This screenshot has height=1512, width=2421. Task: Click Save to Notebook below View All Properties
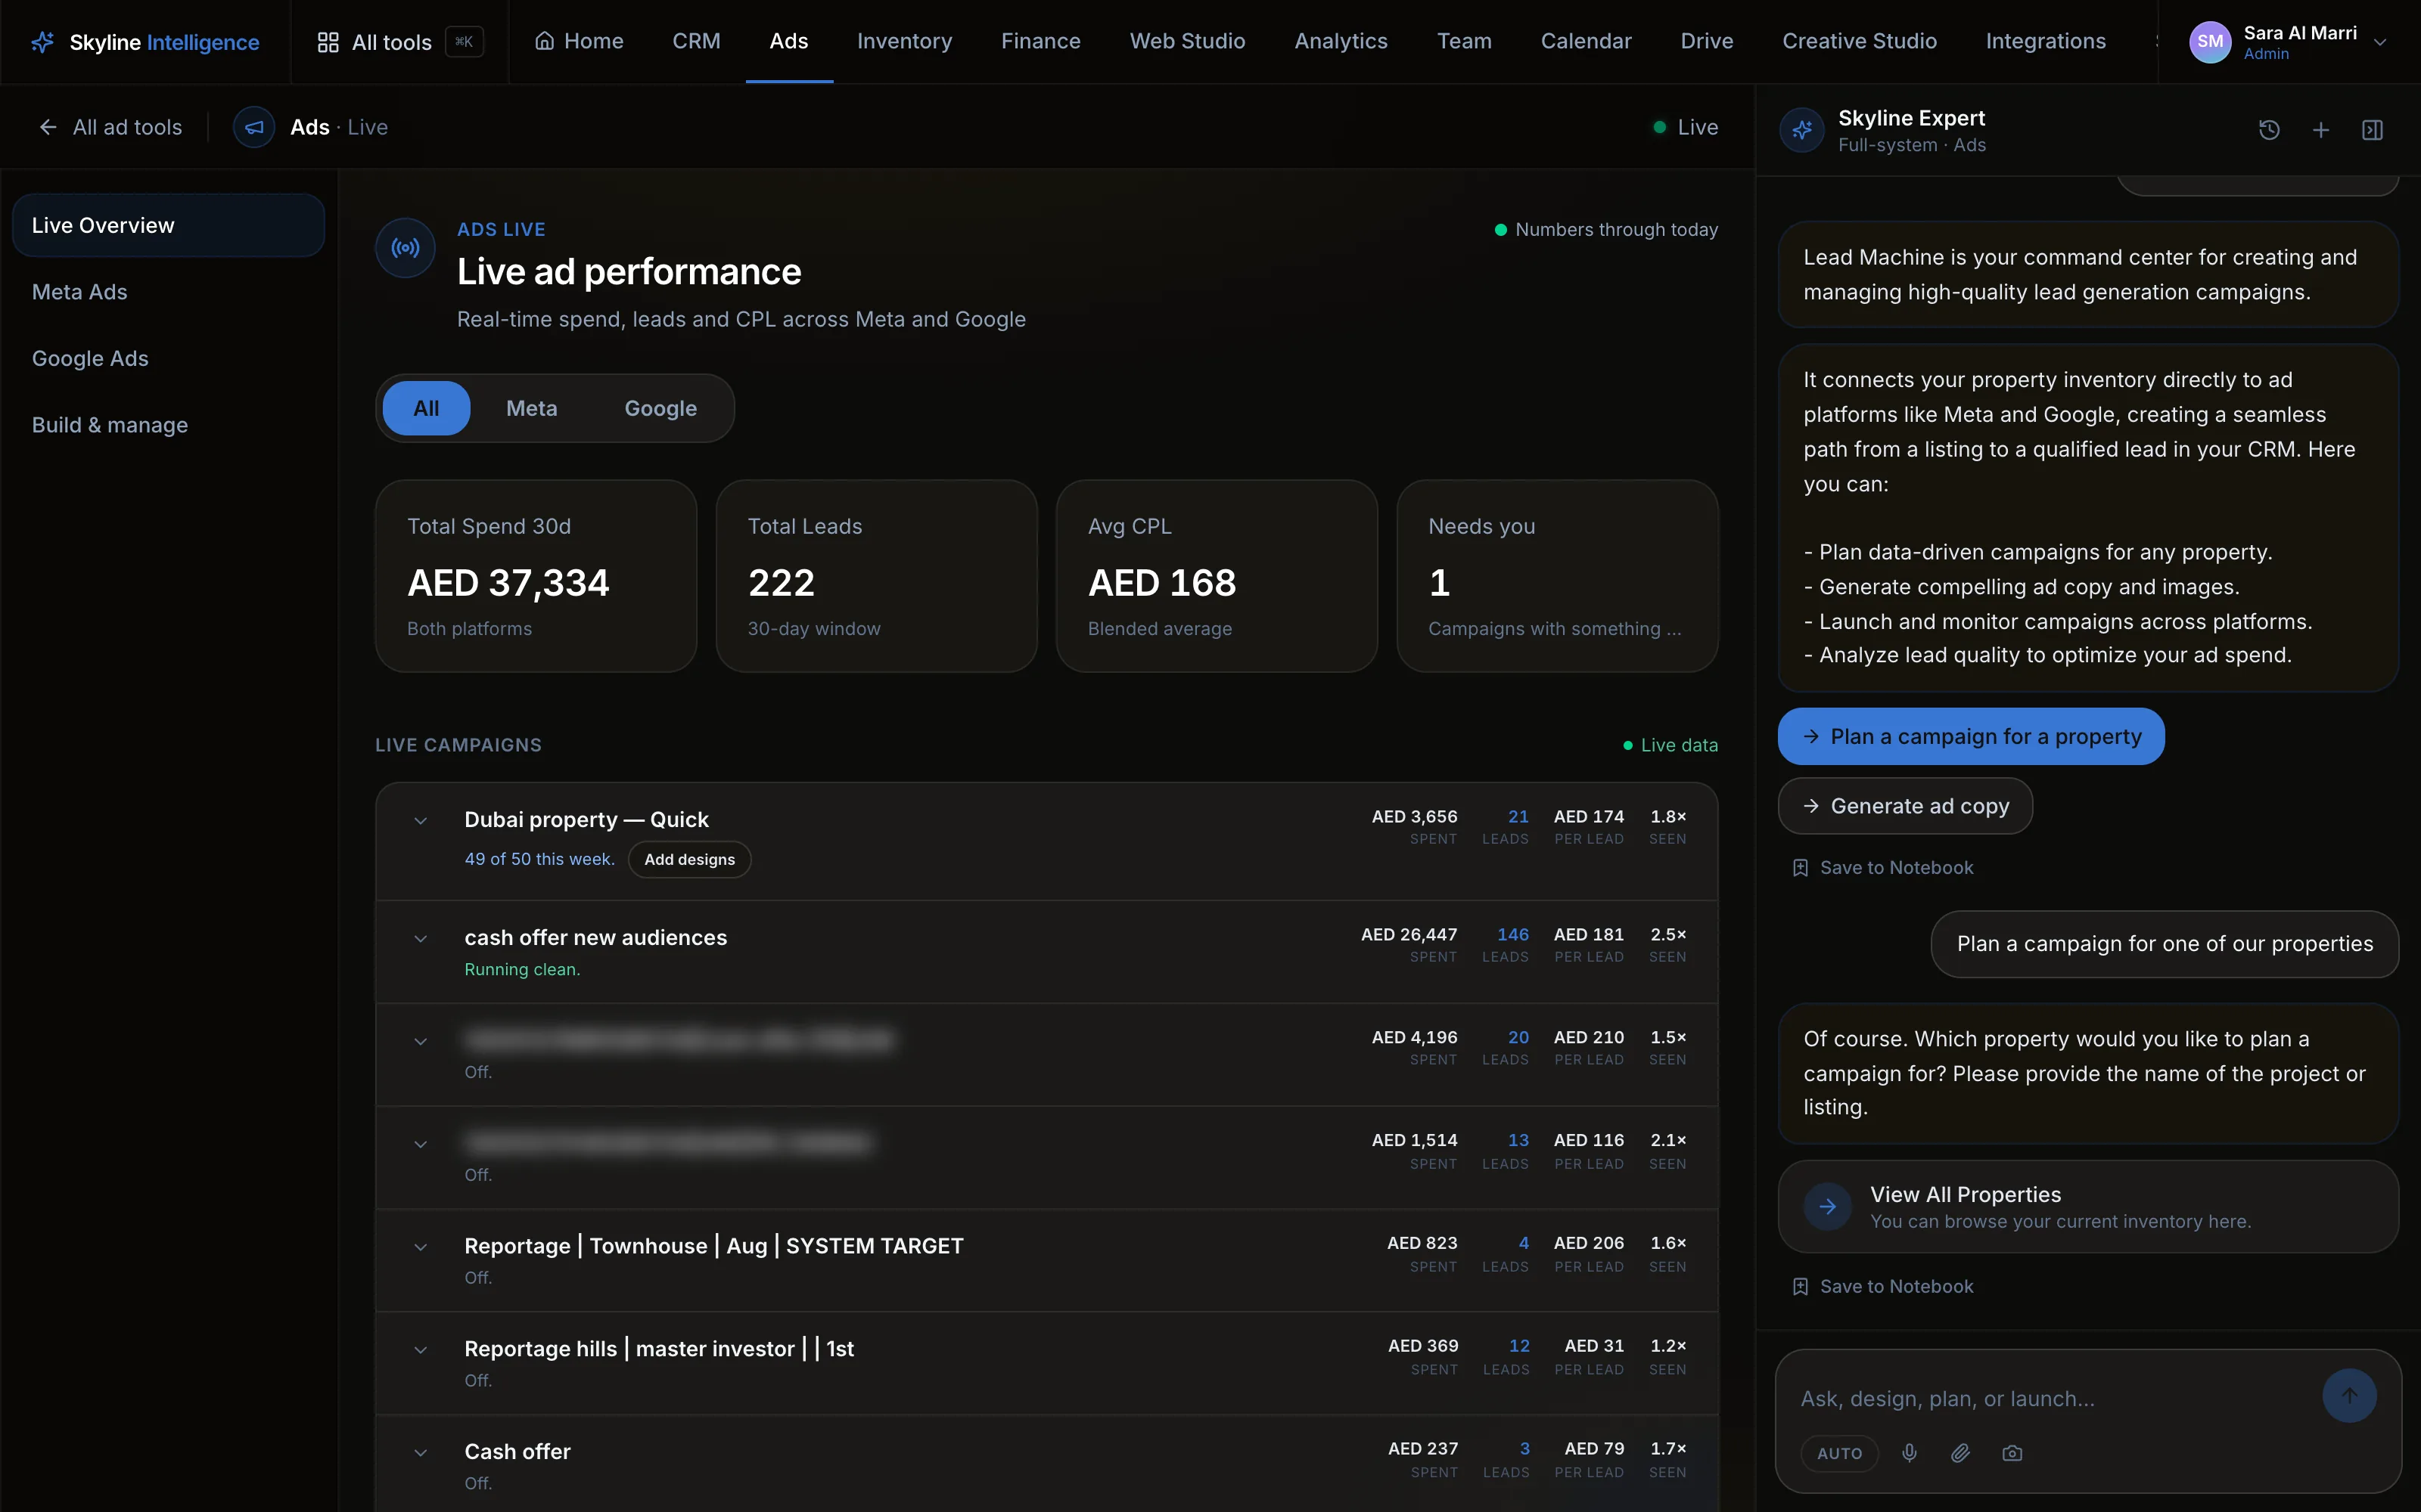click(1883, 1287)
